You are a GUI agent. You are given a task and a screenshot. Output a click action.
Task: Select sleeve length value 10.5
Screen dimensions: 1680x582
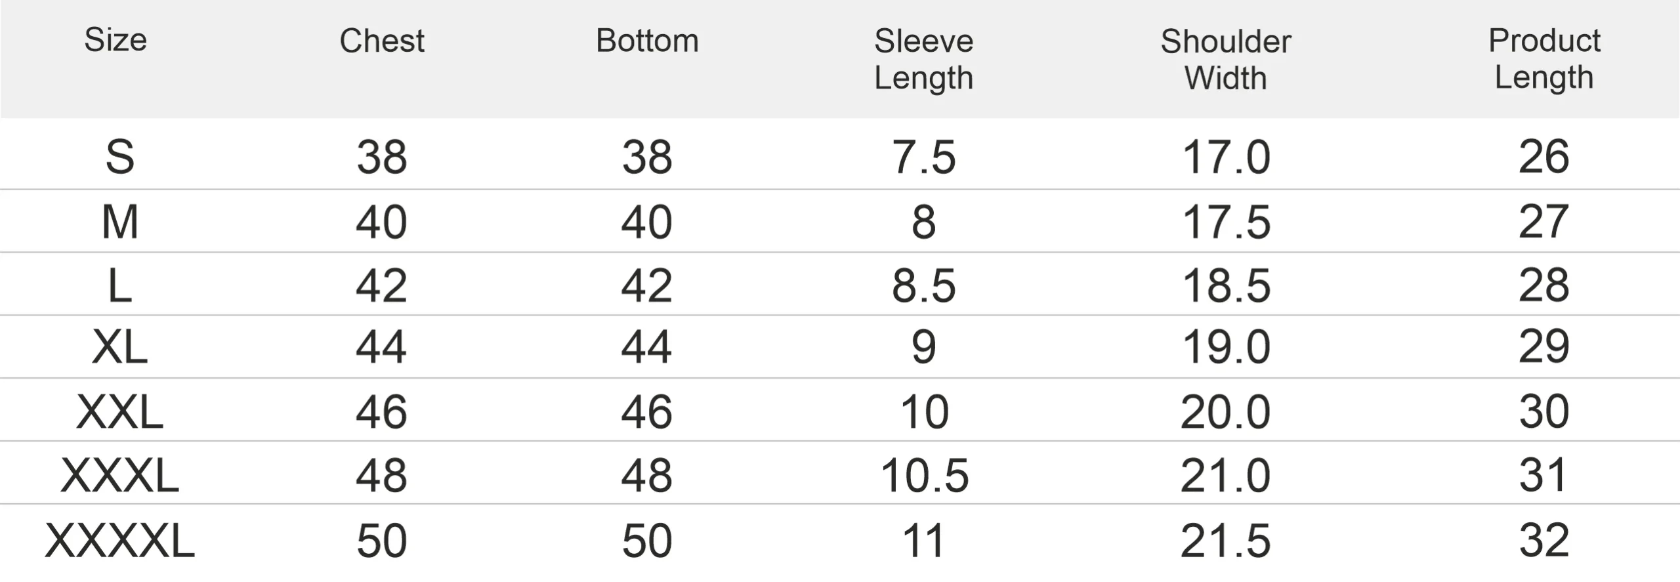click(924, 476)
